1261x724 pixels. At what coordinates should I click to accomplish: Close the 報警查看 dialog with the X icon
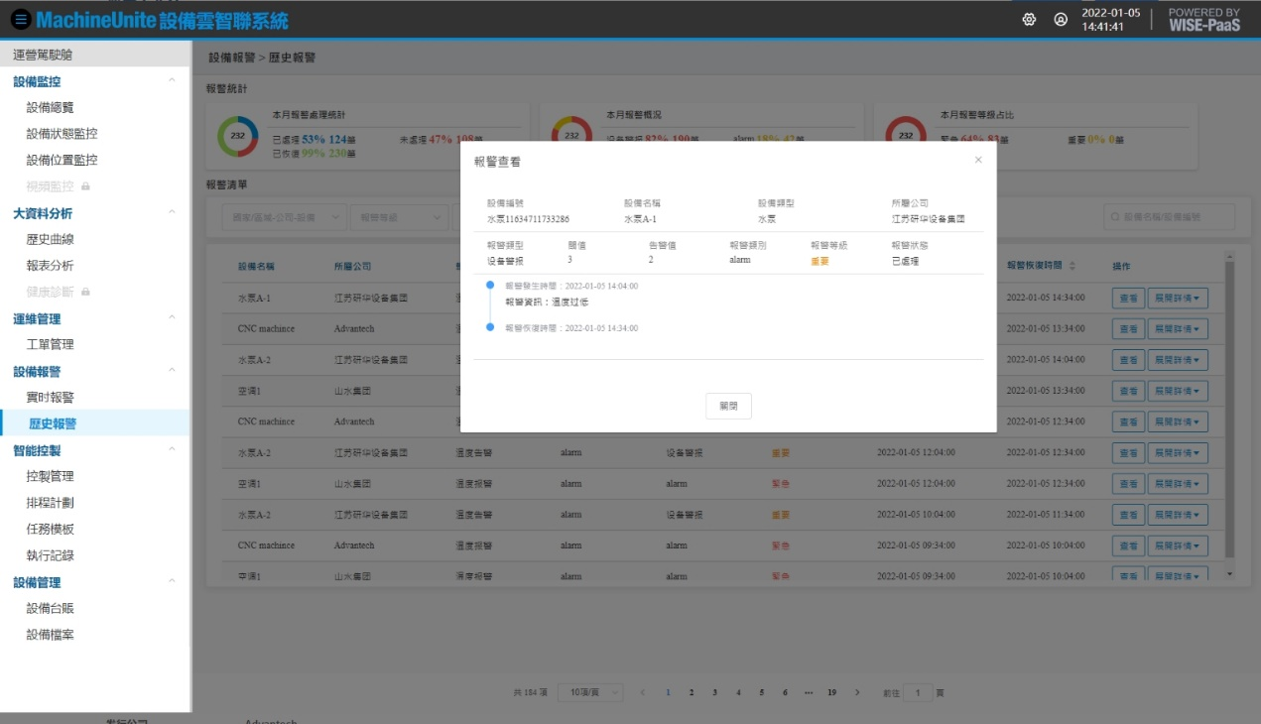click(978, 160)
